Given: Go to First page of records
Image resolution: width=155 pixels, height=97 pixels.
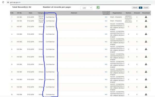Looking at the screenshot, I should [x=135, y=7].
